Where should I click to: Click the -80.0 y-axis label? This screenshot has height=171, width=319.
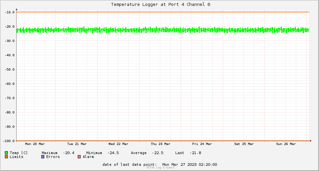9,112
